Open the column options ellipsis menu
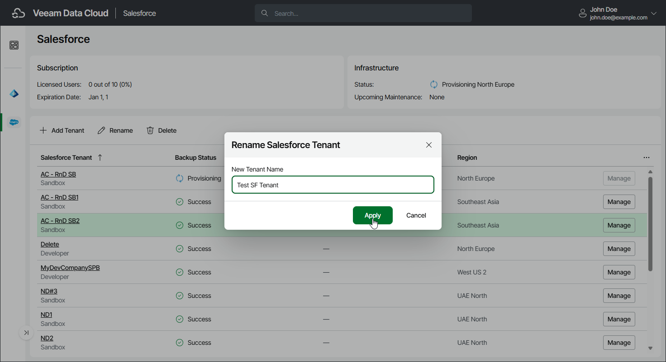Image resolution: width=666 pixels, height=362 pixels. [x=647, y=158]
